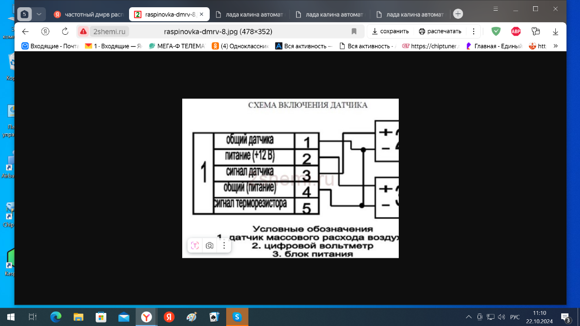Click the sensor wiring diagram image
This screenshot has height=326, width=580.
point(290,178)
